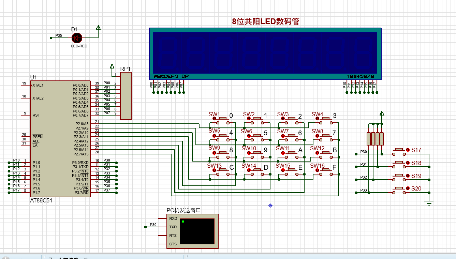This screenshot has height=259, width=456.
Task: Click the RST pin label on U1
Action: (36, 115)
